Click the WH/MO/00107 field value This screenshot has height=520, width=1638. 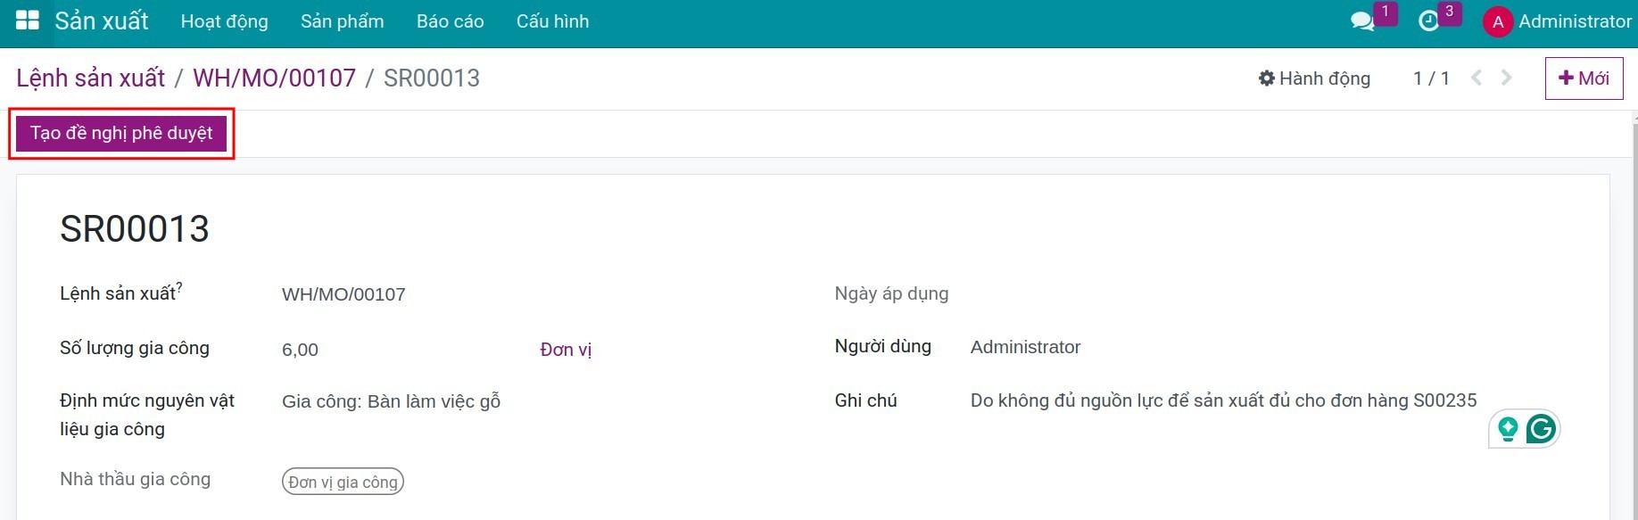click(343, 294)
